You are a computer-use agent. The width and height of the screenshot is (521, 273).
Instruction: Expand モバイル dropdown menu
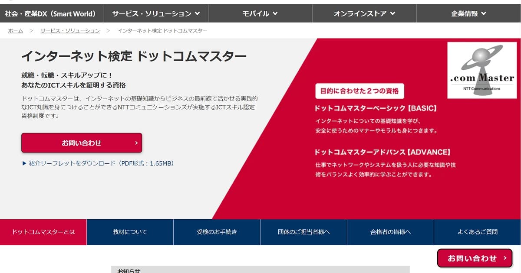point(260,13)
